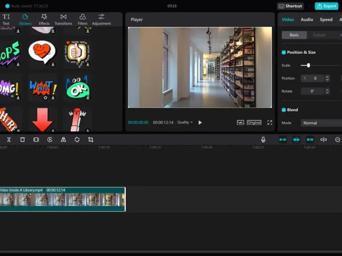Enter fullscreen preview in the Player
Image resolution: width=342 pixels, height=256 pixels.
[270, 122]
